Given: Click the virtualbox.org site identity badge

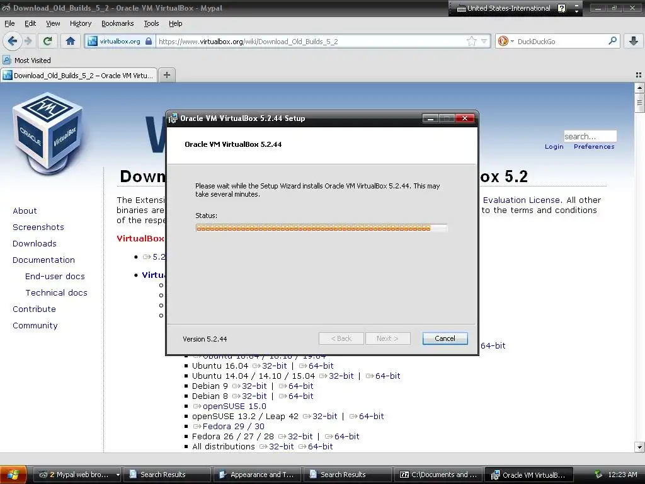Looking at the screenshot, I should (x=120, y=41).
